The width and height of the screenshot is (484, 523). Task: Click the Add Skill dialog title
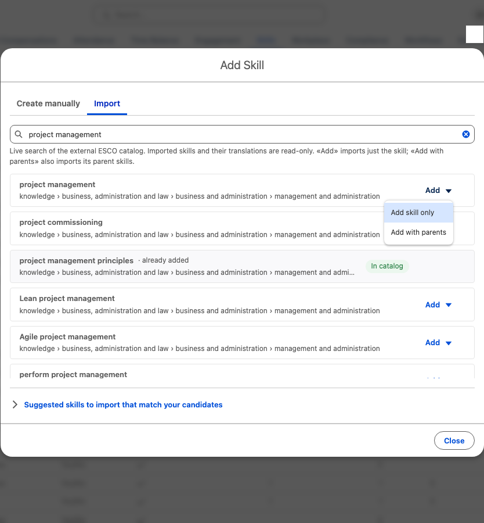242,65
